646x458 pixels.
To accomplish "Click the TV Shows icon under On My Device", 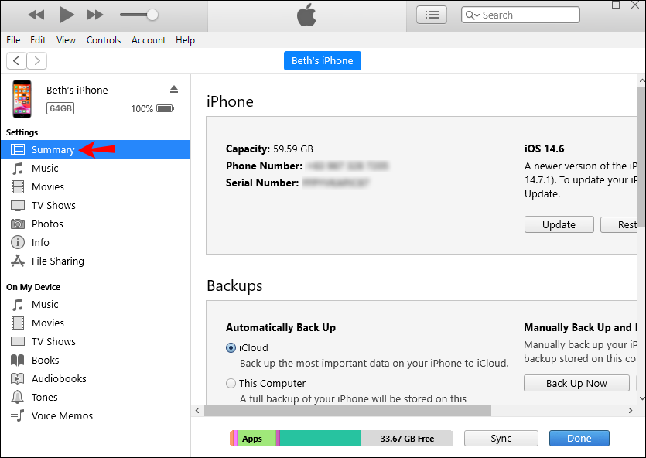I will pyautogui.click(x=18, y=341).
